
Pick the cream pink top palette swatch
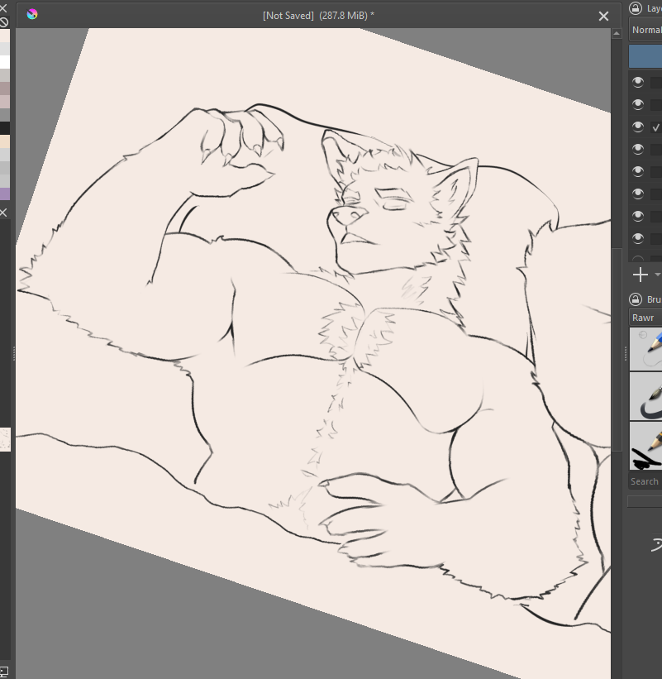(5, 36)
